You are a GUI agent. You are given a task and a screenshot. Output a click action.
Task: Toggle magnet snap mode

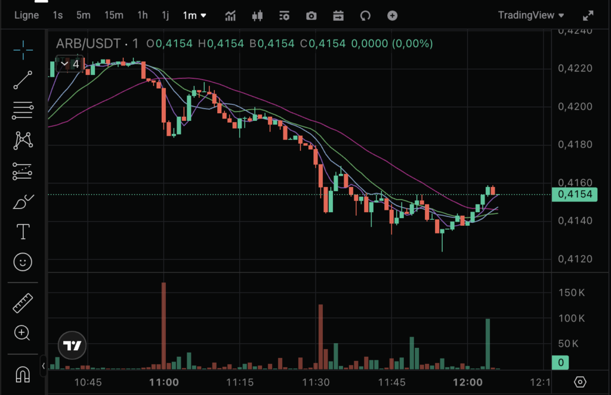(23, 375)
